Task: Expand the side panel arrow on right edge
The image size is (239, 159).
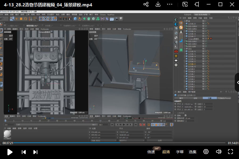Action: point(237,82)
